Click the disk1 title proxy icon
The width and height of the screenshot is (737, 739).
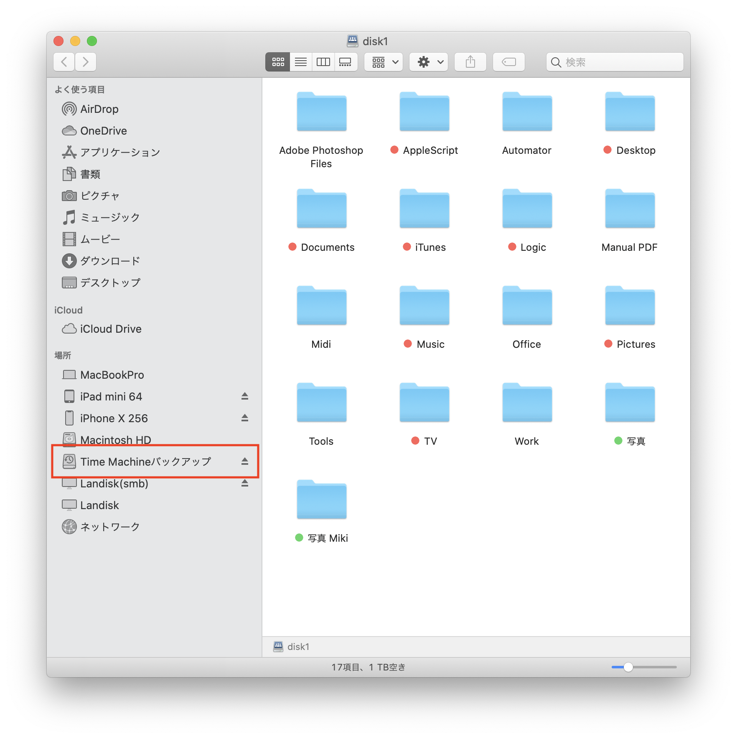click(x=353, y=41)
